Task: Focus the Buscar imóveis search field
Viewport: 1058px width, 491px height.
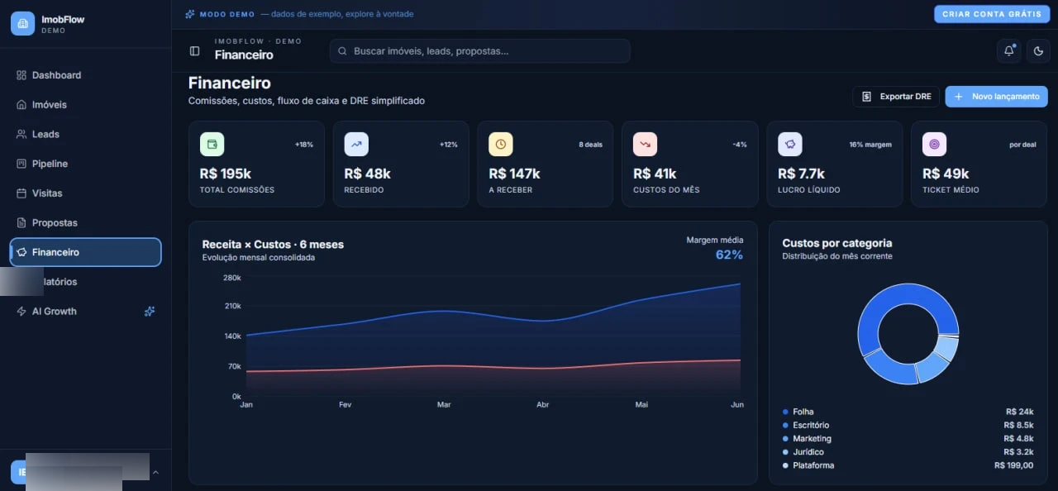Action: pyautogui.click(x=479, y=51)
